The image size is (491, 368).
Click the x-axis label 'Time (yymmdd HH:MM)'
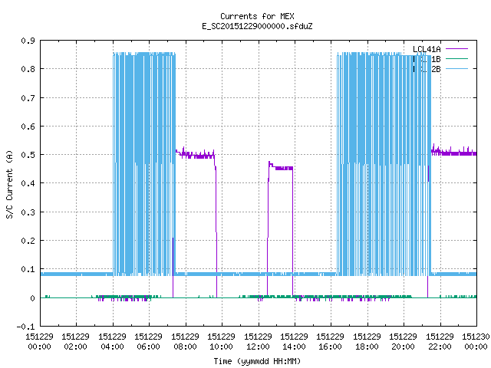click(x=257, y=361)
